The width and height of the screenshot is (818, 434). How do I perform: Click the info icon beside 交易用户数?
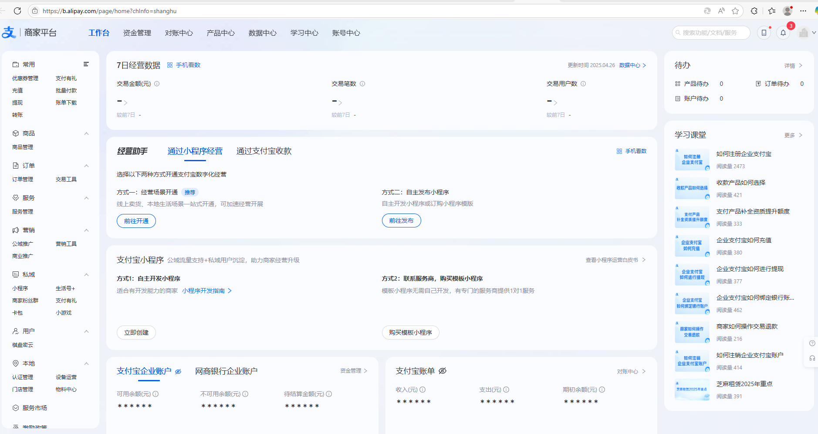pyautogui.click(x=583, y=84)
